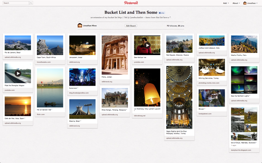
Task: Click the Facebook Like button
Action: 162,13
